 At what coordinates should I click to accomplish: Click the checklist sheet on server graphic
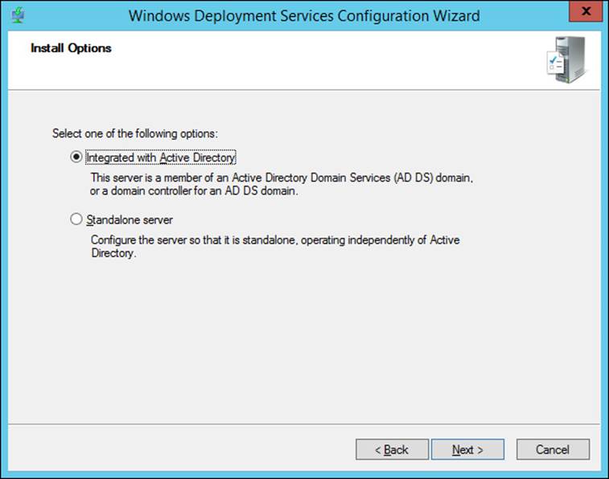(x=555, y=63)
